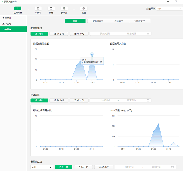
Task: Expand the 当前环境 test environment dropdown
Action: coord(169,9)
